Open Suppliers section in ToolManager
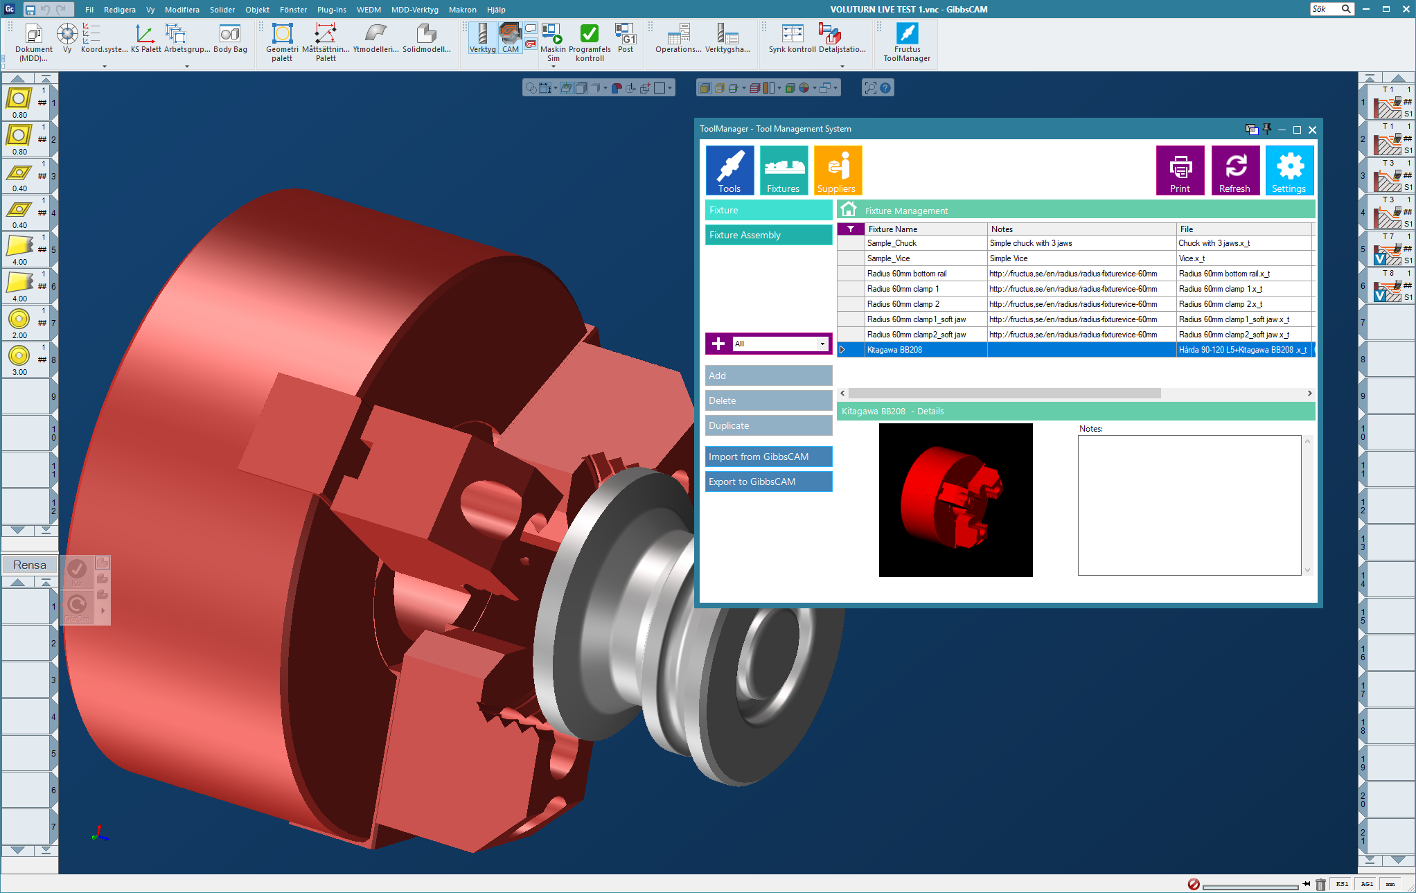1416x893 pixels. tap(838, 170)
